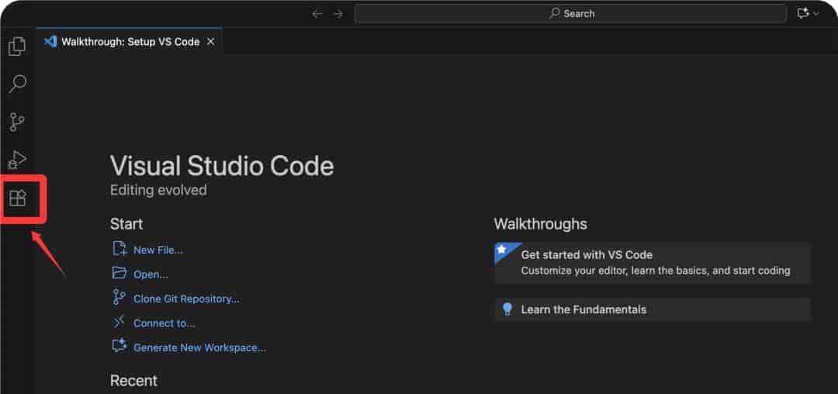The height and width of the screenshot is (394, 838).
Task: Click the sparkle chat icon beside Generate New Workspace
Action: [x=119, y=346]
